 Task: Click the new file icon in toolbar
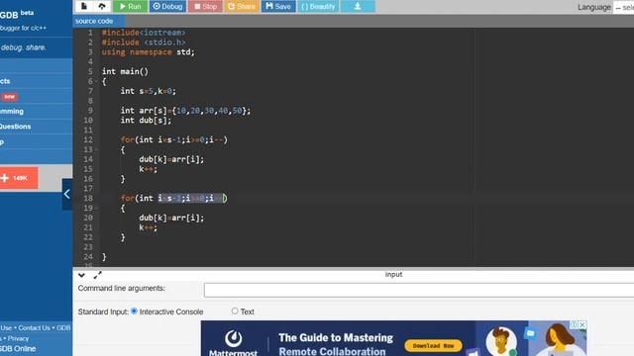(84, 6)
